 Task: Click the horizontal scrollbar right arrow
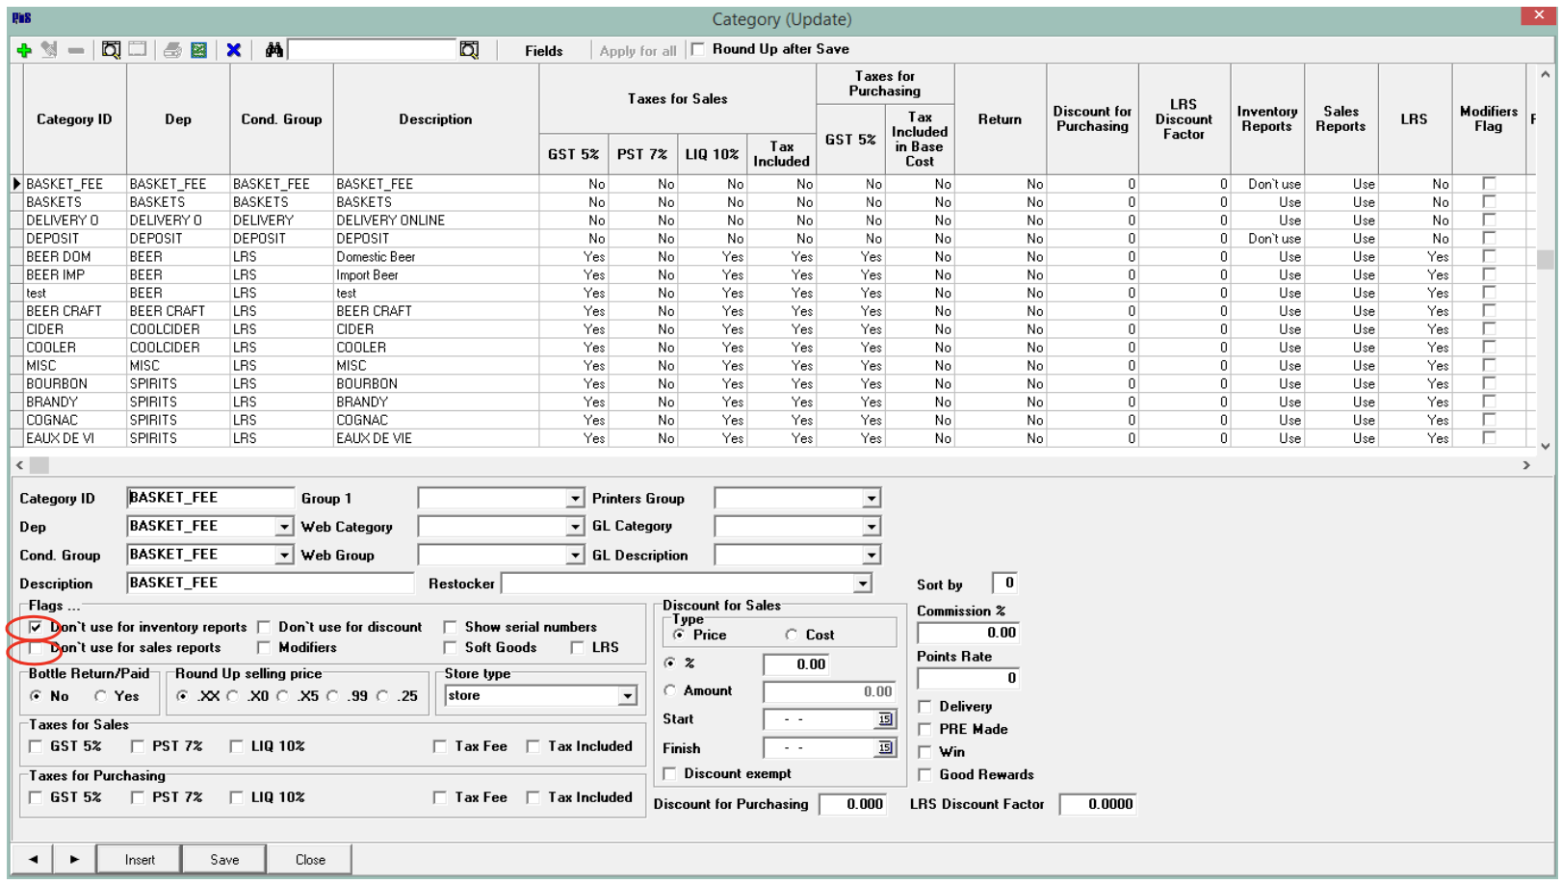[1526, 465]
